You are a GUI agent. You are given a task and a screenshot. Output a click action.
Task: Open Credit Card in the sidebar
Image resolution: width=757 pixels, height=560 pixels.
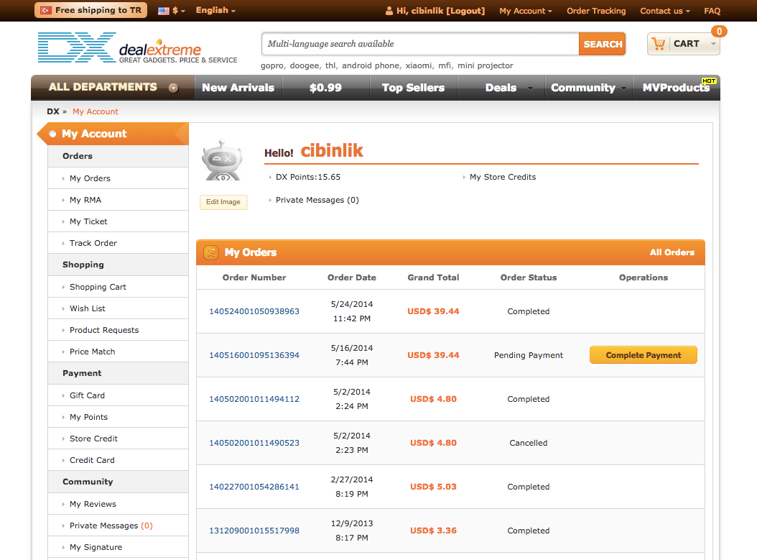click(x=92, y=460)
